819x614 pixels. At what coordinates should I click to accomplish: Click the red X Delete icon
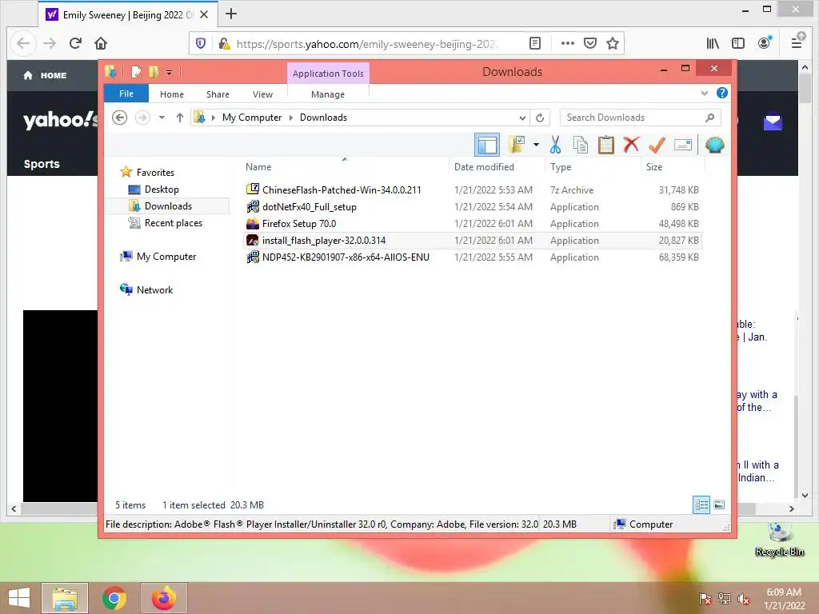click(x=631, y=145)
